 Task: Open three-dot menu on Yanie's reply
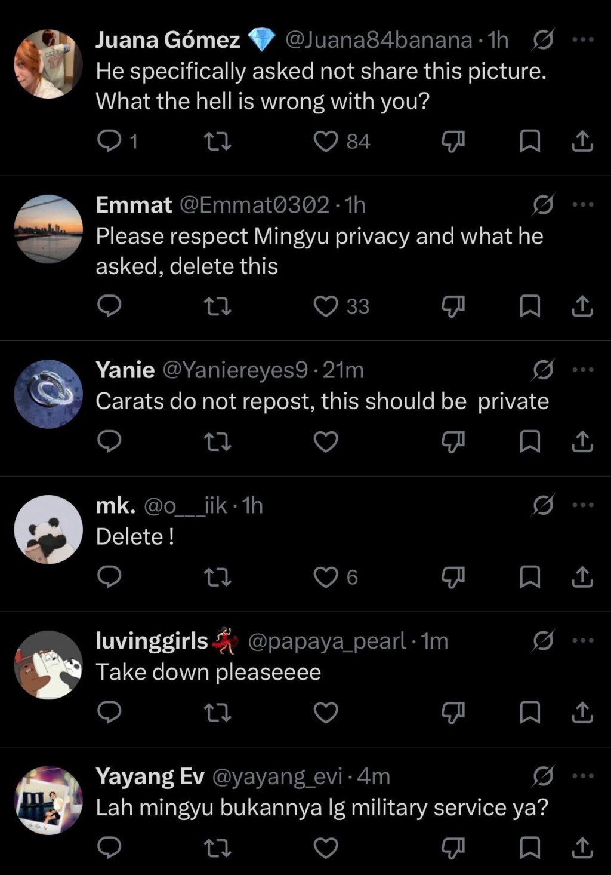[x=582, y=370]
